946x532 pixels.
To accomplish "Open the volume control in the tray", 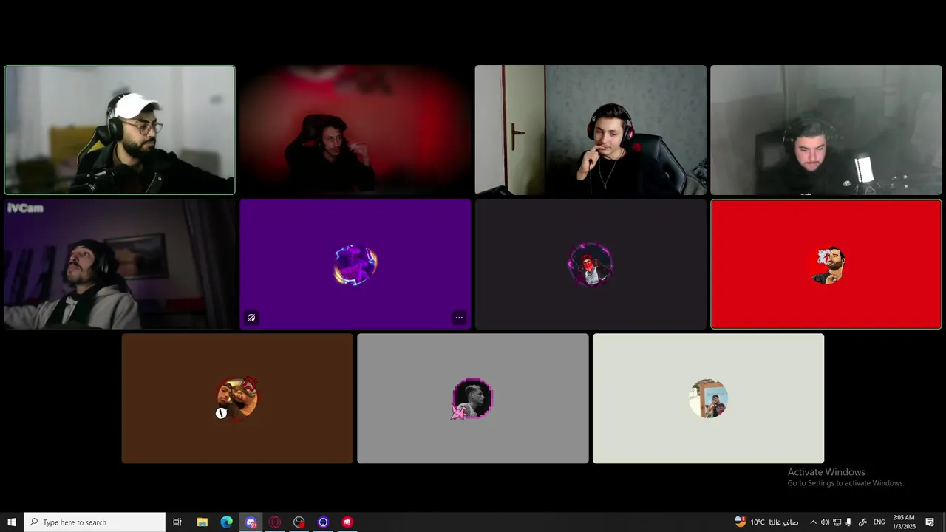I will point(825,522).
